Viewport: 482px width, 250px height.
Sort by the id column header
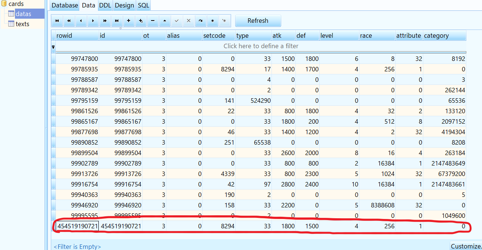[x=120, y=36]
